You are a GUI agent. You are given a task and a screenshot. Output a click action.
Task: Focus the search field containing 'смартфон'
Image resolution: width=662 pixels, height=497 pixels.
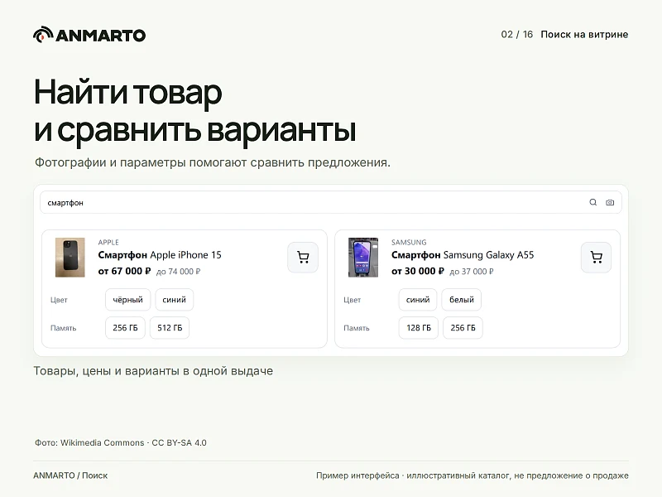tap(330, 202)
